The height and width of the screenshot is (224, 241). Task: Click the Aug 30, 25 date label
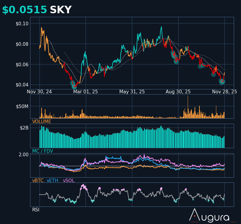coord(178,92)
